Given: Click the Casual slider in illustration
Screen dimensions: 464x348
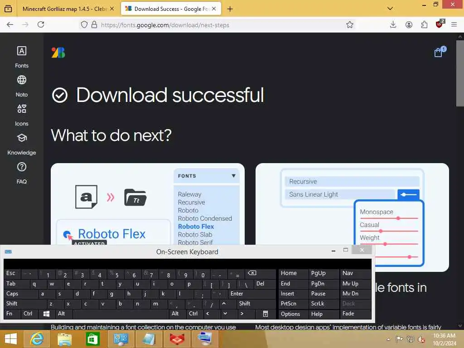Looking at the screenshot, I should (389, 231).
